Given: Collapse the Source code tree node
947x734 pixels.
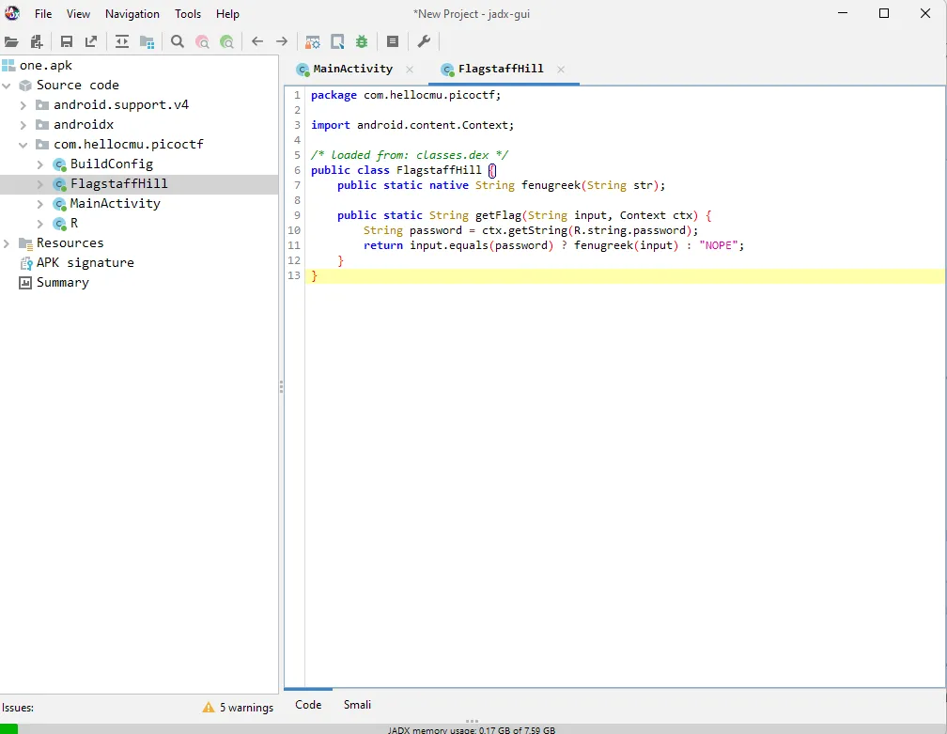Looking at the screenshot, I should click(x=7, y=86).
